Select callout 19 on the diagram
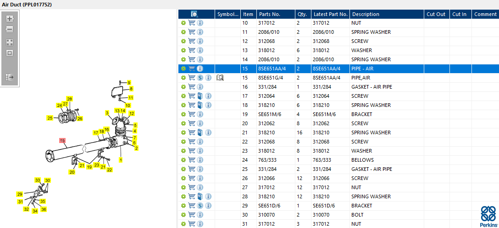 coord(89,167)
